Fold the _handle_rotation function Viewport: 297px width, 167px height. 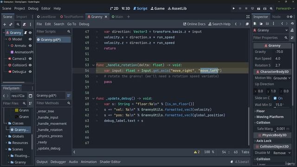[x=93, y=65]
